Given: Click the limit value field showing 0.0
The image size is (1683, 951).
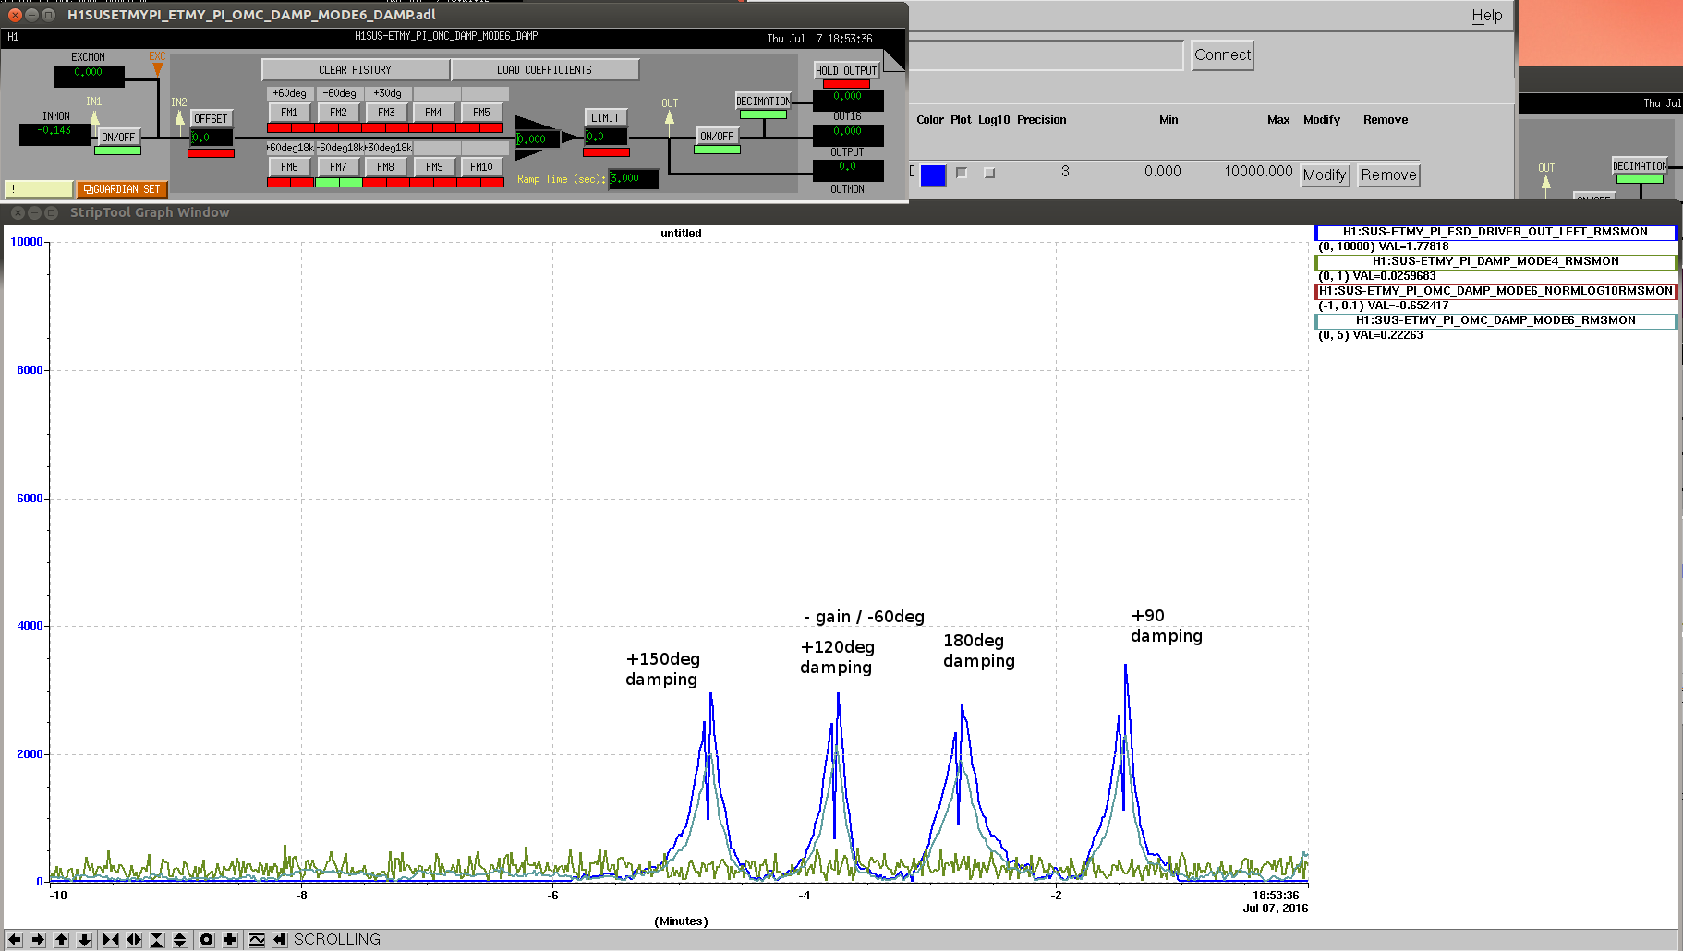Looking at the screenshot, I should pyautogui.click(x=606, y=137).
